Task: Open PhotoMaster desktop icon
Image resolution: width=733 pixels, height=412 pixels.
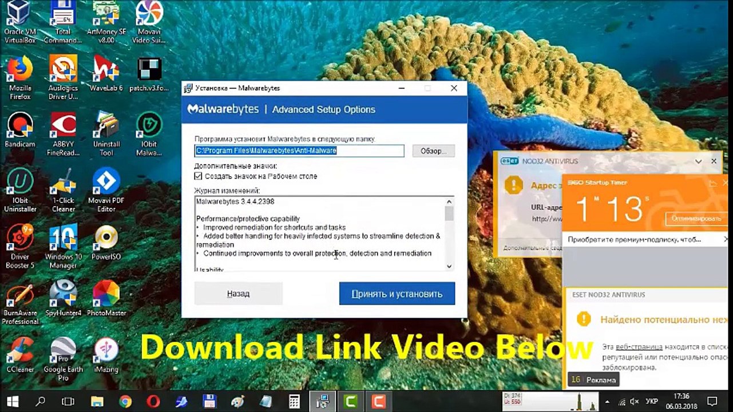Action: (x=106, y=299)
